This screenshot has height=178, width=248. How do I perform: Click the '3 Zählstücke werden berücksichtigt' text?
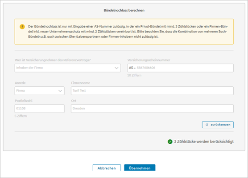point(204,142)
